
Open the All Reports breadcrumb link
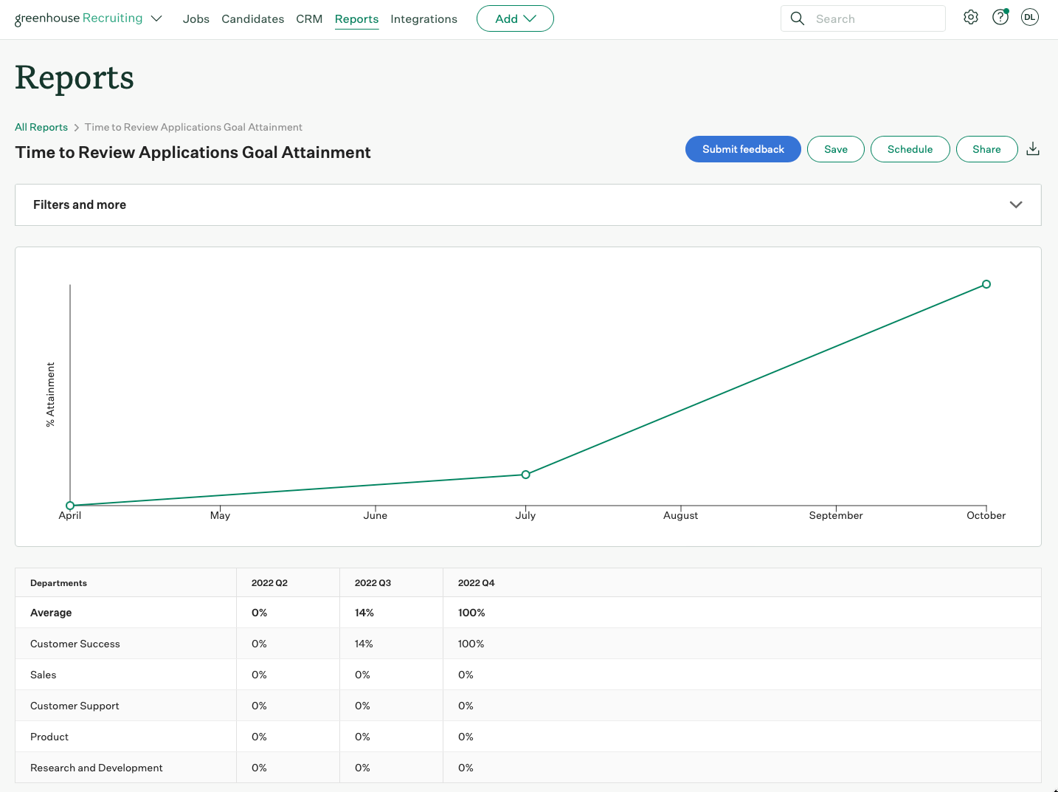41,127
